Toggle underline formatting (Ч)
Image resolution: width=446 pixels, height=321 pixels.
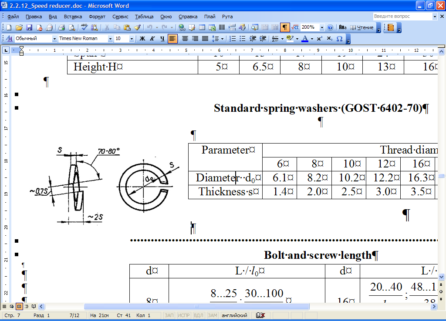pos(162,39)
